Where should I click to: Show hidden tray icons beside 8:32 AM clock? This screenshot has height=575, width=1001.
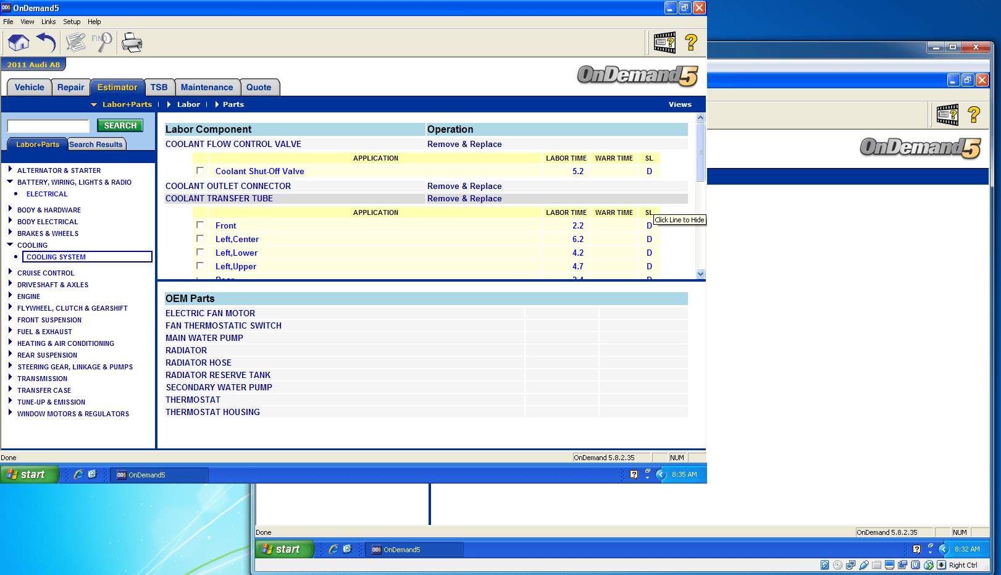click(944, 549)
